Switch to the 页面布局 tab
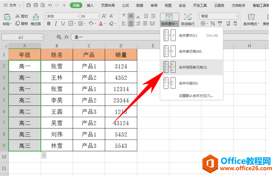 pos(108,5)
